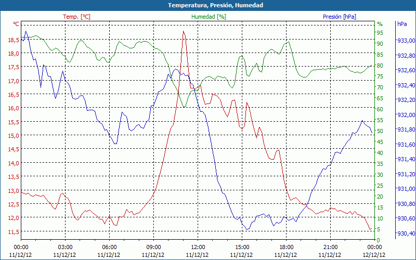
Task: Click the green "70" humidity axis value
Action: coord(380,87)
